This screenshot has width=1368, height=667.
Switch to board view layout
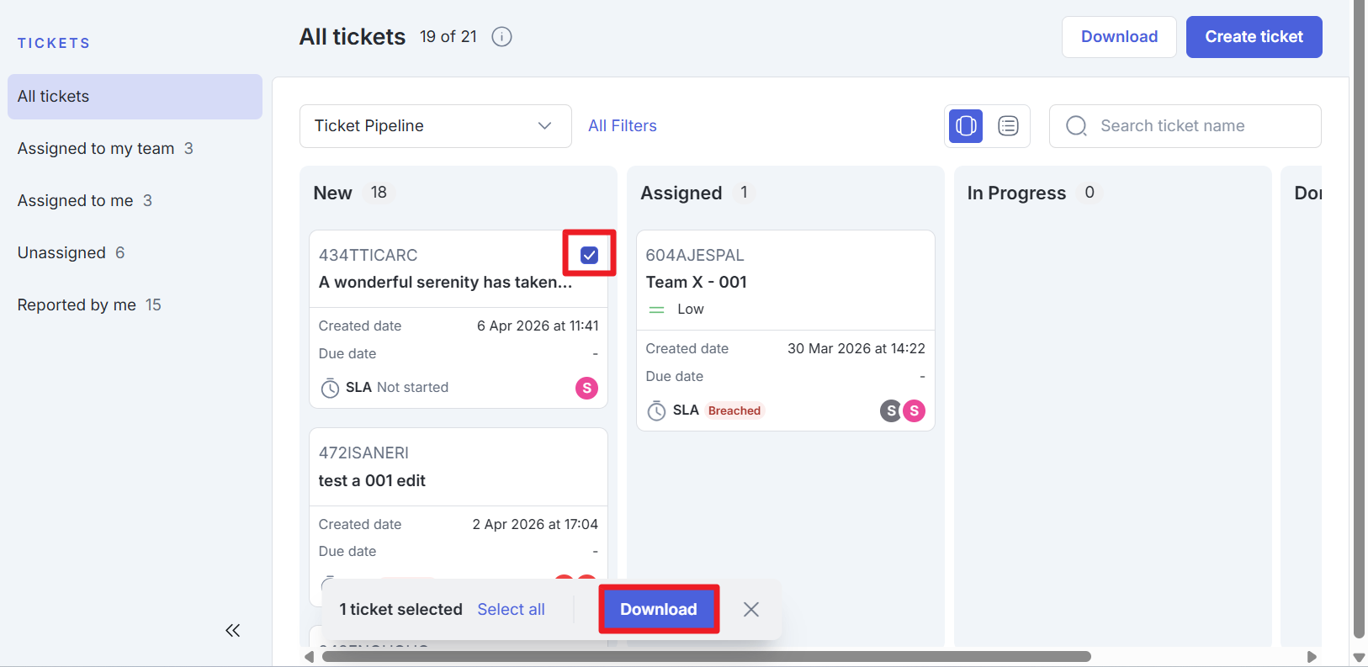pyautogui.click(x=966, y=126)
